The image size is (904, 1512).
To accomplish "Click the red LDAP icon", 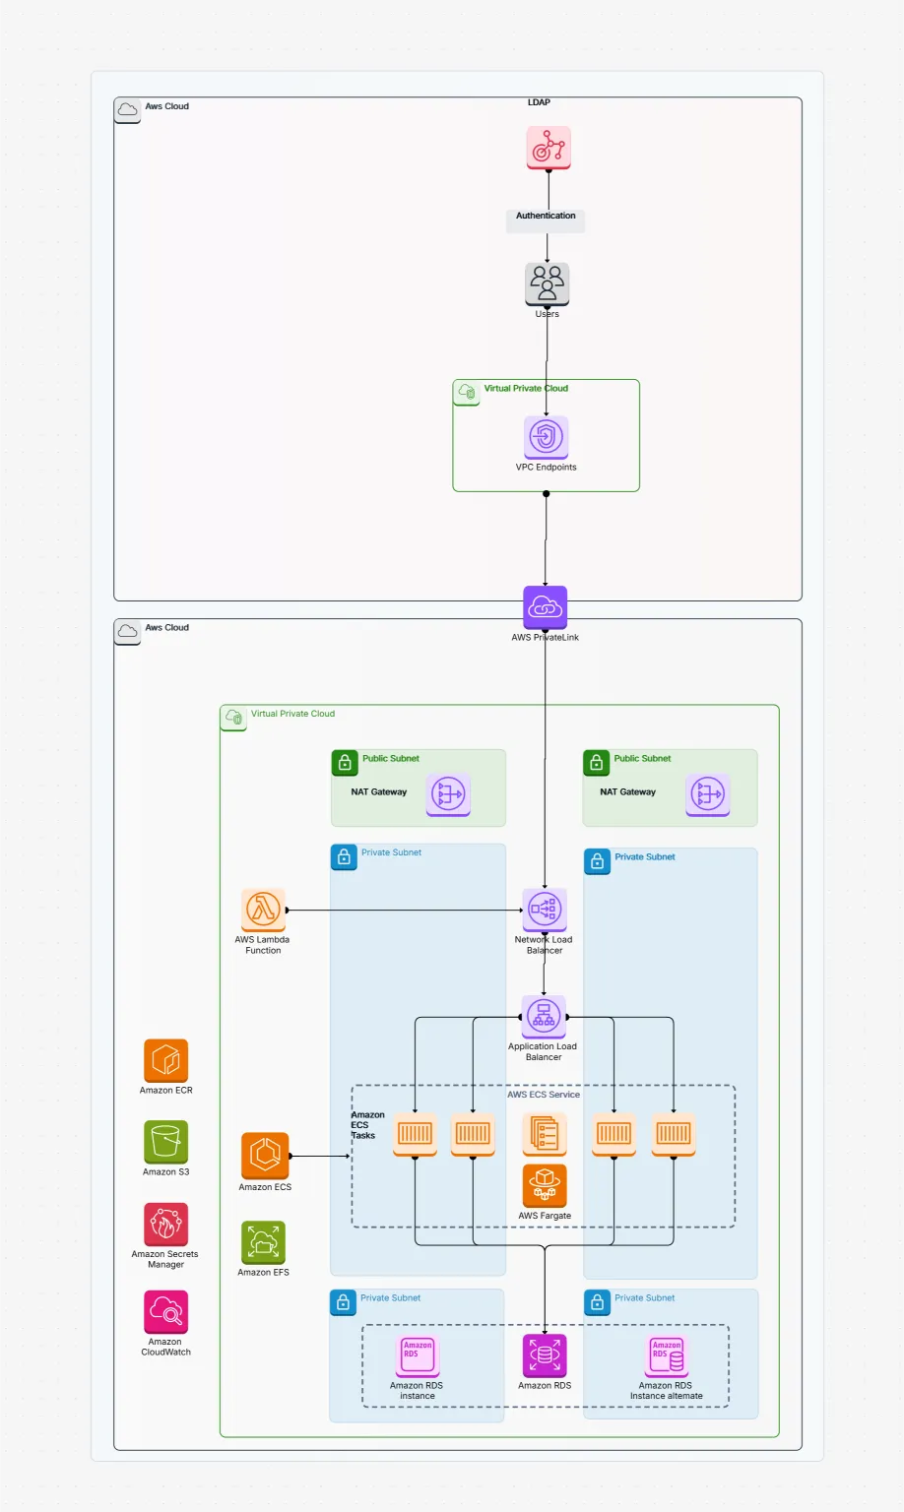I will (x=548, y=148).
